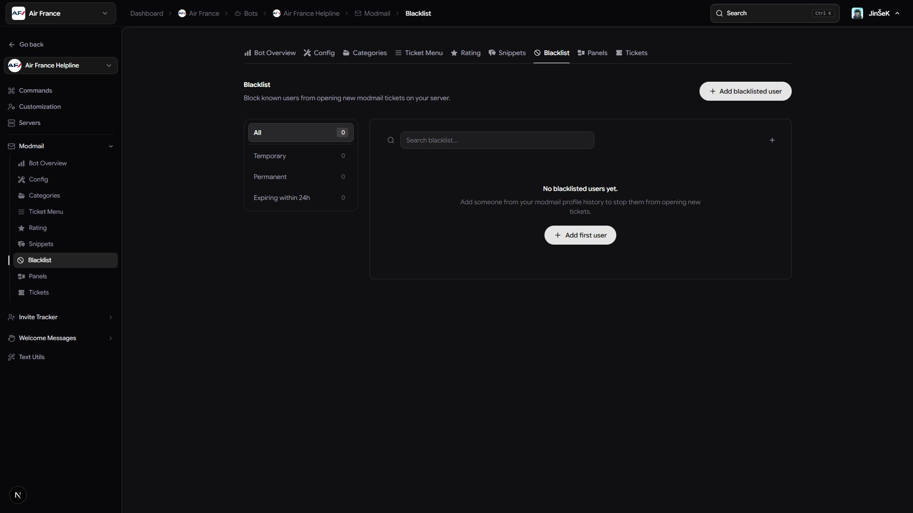The height and width of the screenshot is (513, 913).
Task: Open sidebar Ticket Menu item
Action: pyautogui.click(x=66, y=212)
